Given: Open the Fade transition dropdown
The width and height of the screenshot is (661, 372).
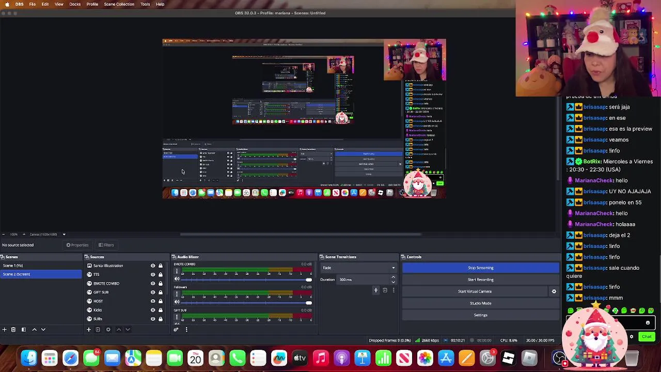Looking at the screenshot, I should pos(359,268).
